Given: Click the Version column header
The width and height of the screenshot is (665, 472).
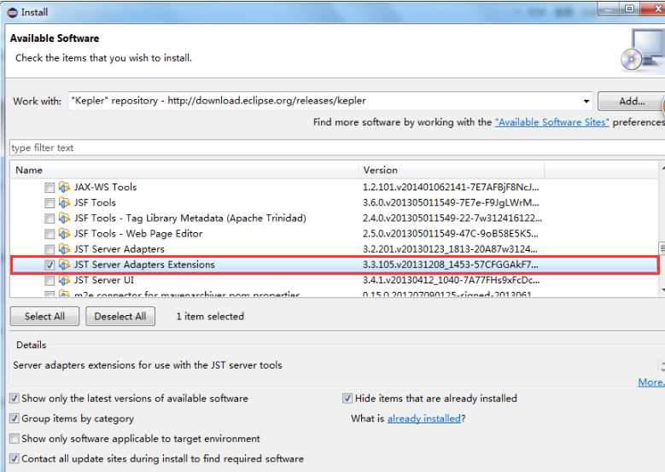Looking at the screenshot, I should (x=452, y=170).
